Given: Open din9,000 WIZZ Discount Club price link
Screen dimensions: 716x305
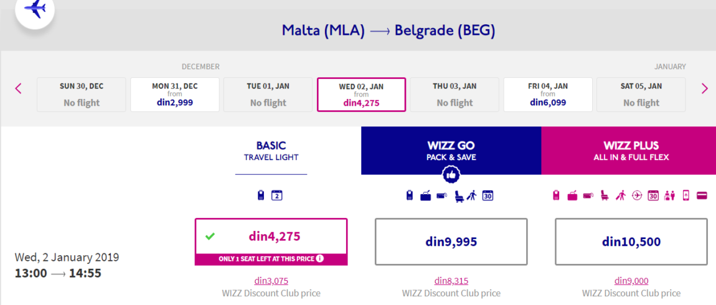Looking at the screenshot, I should (631, 281).
